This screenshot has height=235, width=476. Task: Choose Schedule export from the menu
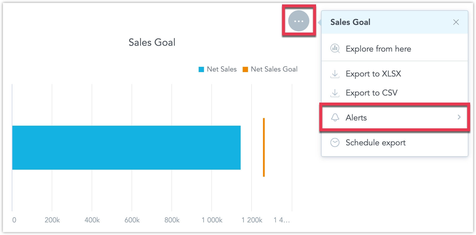(376, 143)
